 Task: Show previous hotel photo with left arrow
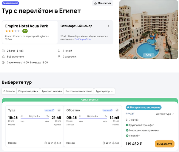point(122,30)
